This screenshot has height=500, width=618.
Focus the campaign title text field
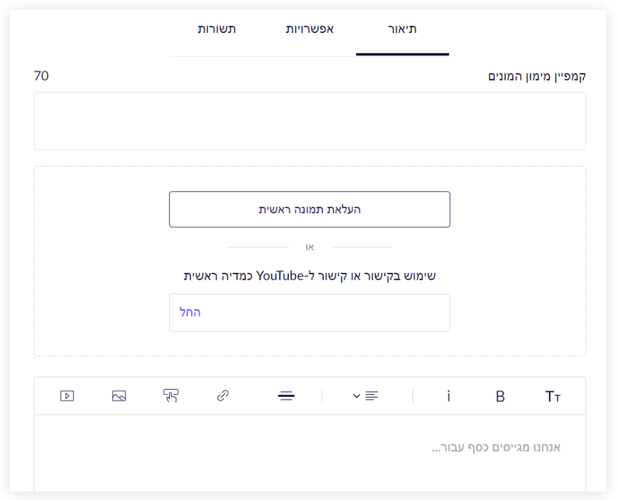[309, 121]
